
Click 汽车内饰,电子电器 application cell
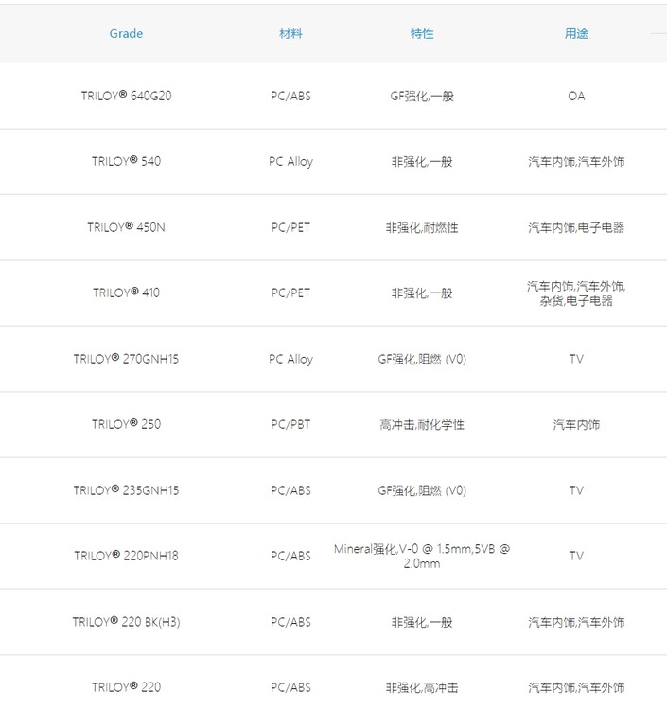tap(576, 227)
